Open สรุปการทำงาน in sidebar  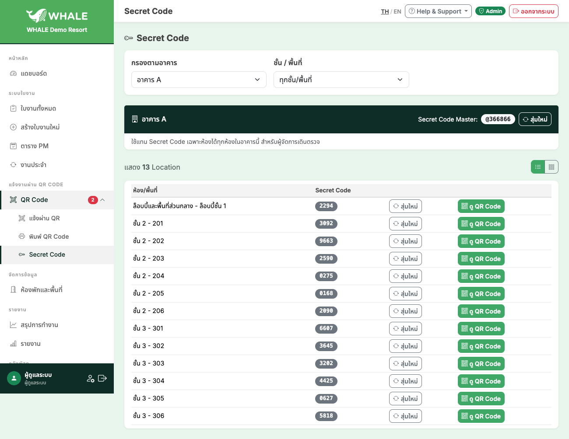tap(57, 325)
